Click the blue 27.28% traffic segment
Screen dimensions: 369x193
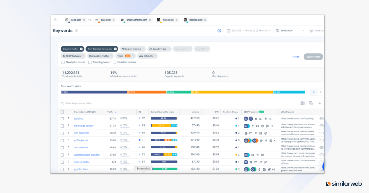click(x=94, y=92)
